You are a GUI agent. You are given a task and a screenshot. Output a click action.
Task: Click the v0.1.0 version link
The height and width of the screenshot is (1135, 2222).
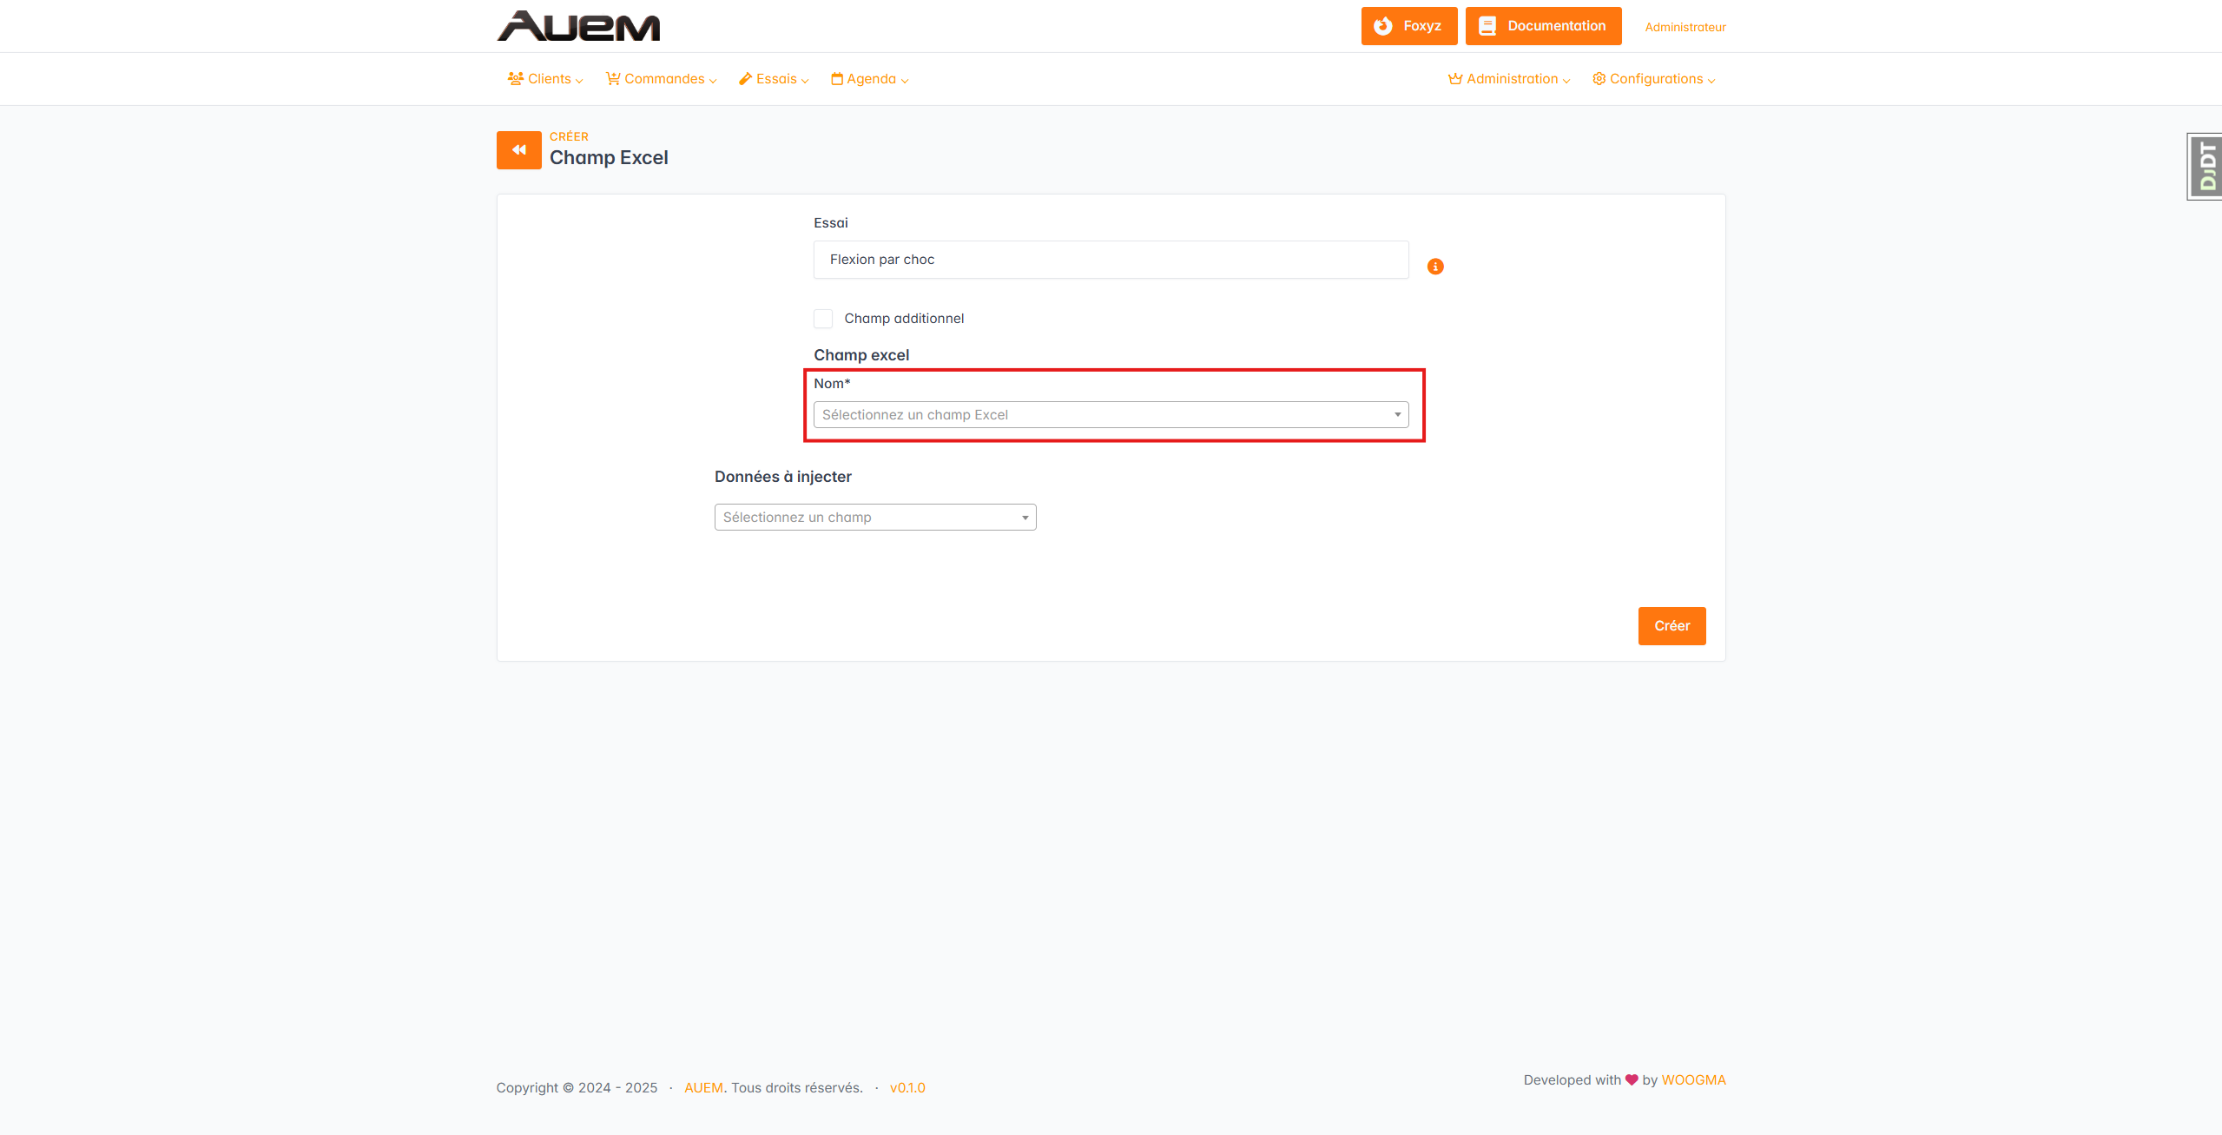click(907, 1088)
